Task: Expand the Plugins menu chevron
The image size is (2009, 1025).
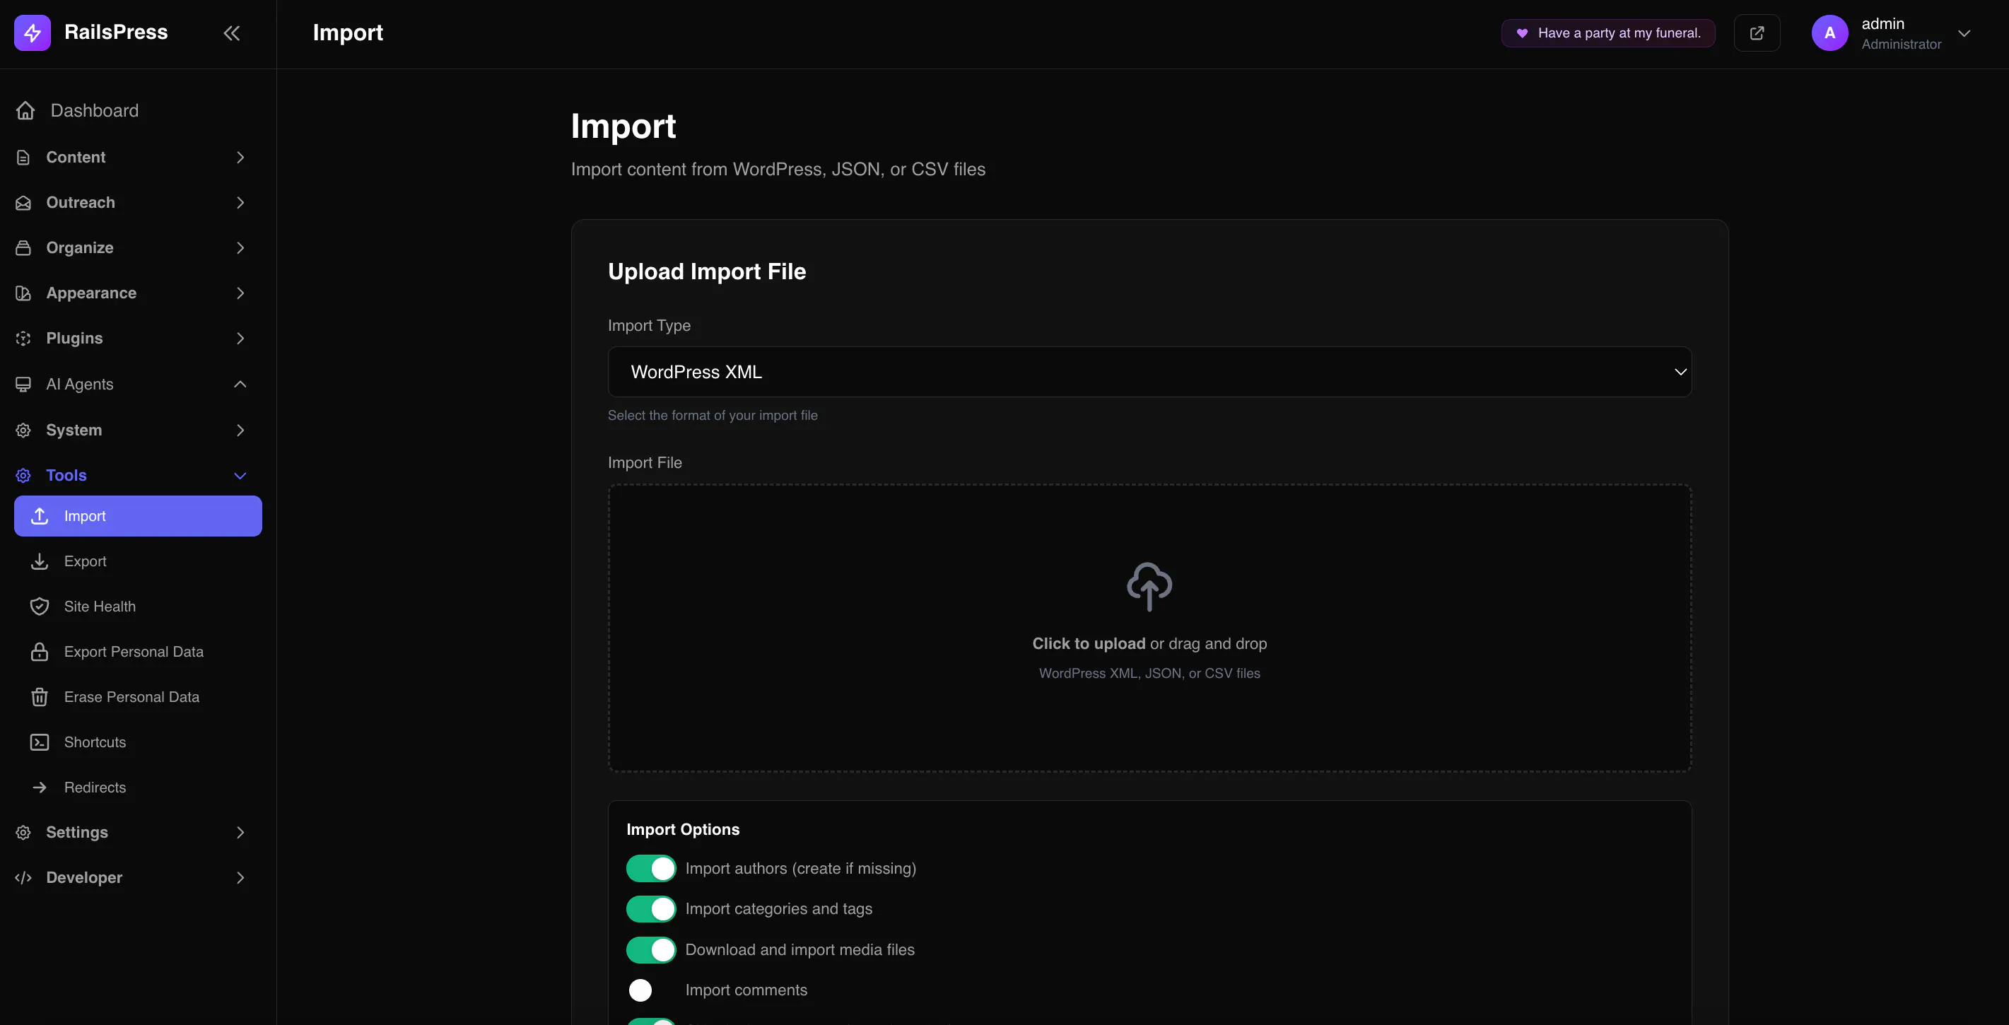Action: pos(240,339)
